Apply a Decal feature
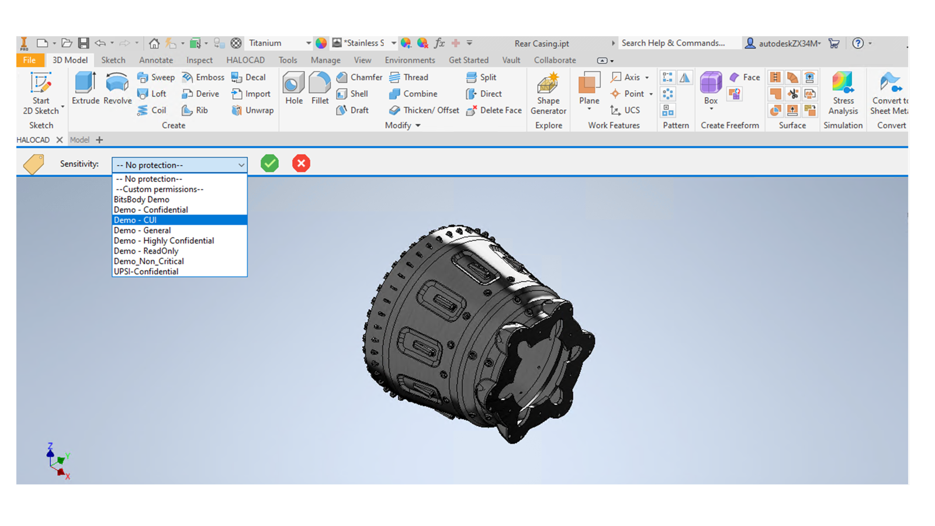Viewport: 935px width, 526px height. point(248,77)
